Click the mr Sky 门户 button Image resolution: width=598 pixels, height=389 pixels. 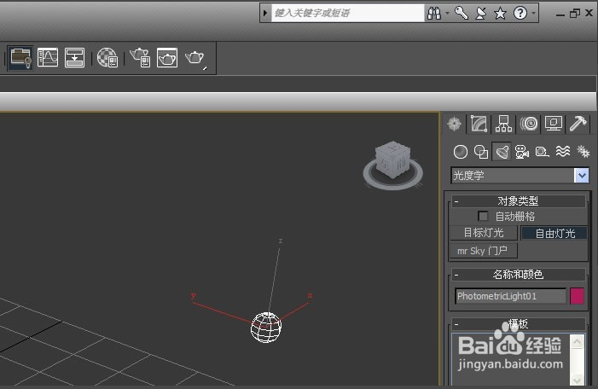pos(484,251)
